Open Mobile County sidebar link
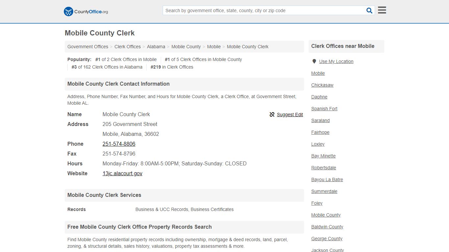The height and width of the screenshot is (252, 449). pos(326,215)
